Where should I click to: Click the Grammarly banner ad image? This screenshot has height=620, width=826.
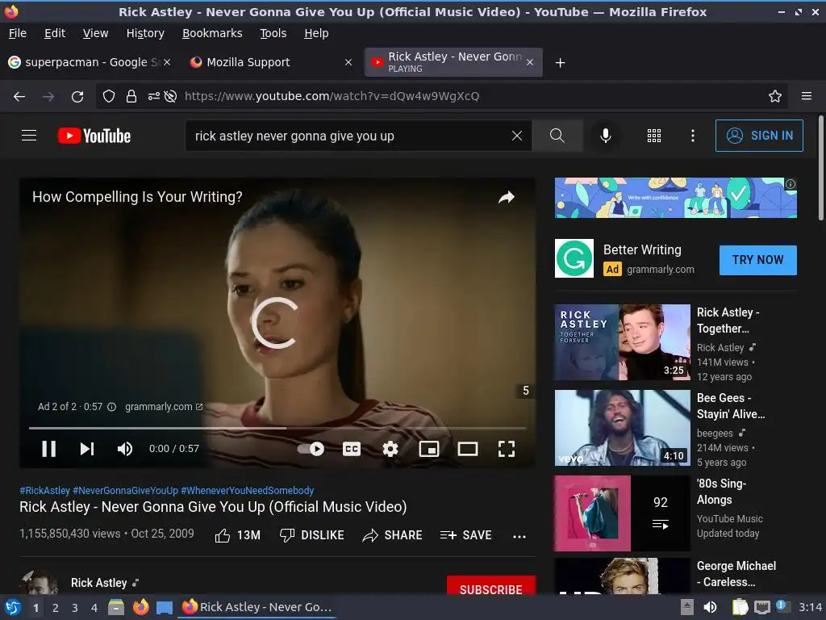[x=675, y=198]
